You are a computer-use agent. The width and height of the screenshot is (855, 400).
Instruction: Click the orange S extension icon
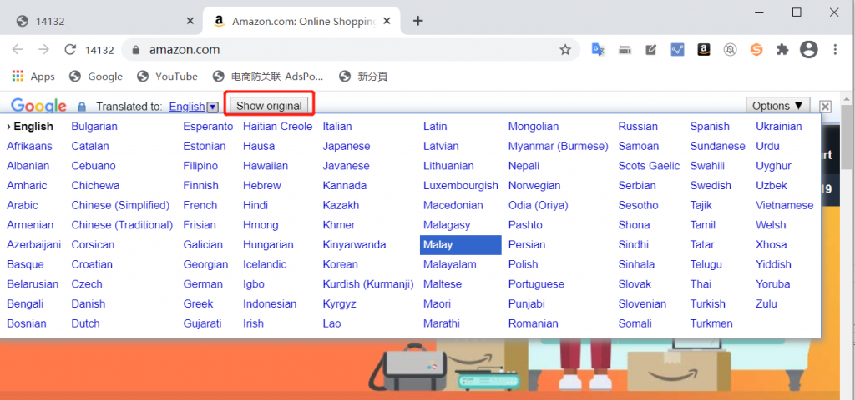coord(756,50)
